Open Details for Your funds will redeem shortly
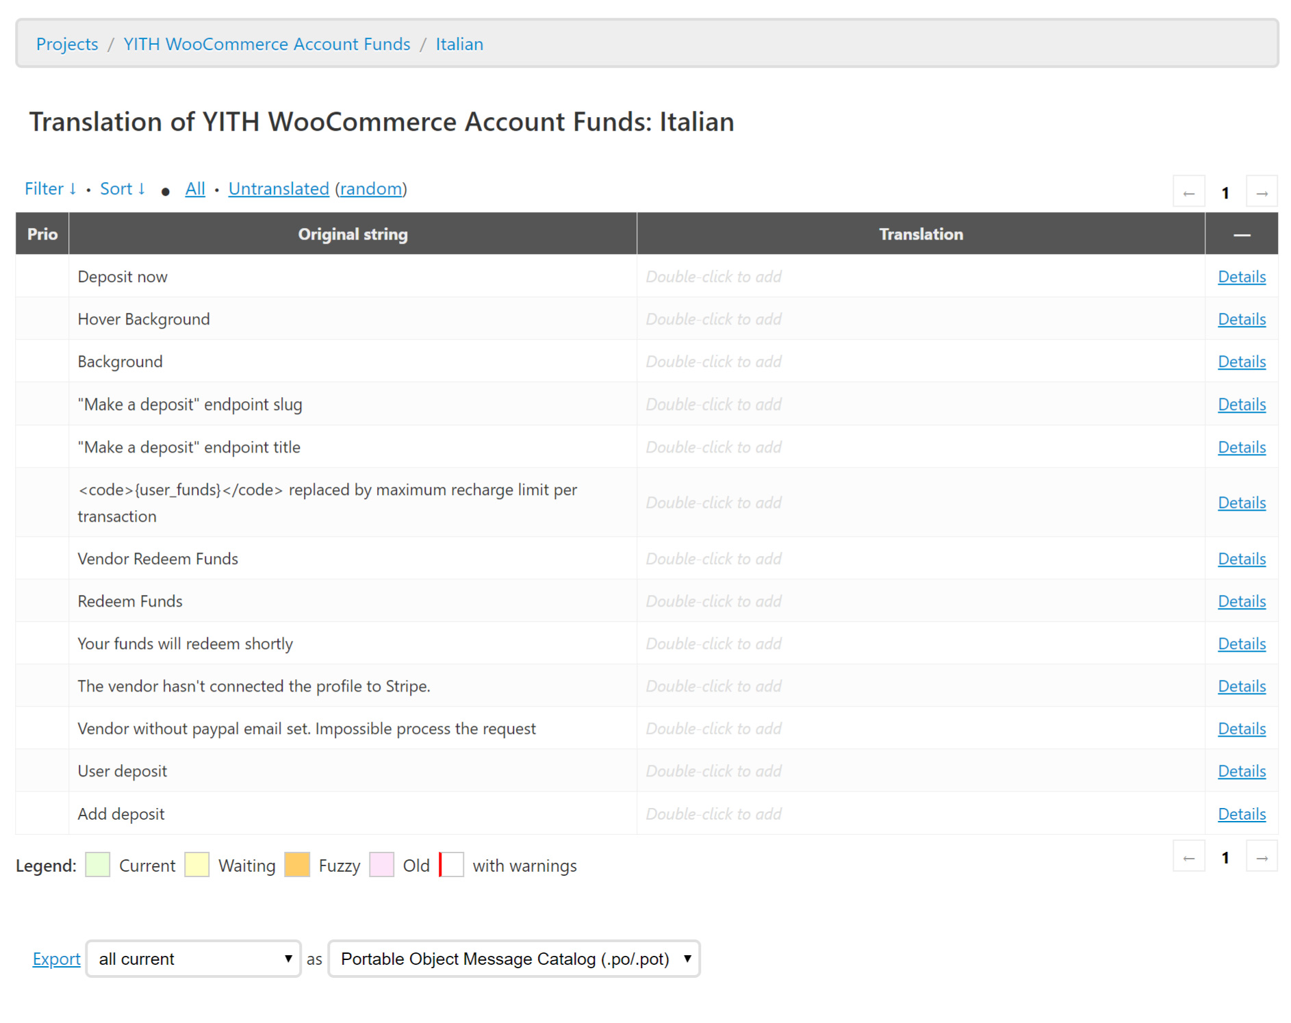The height and width of the screenshot is (1023, 1291). (x=1242, y=644)
